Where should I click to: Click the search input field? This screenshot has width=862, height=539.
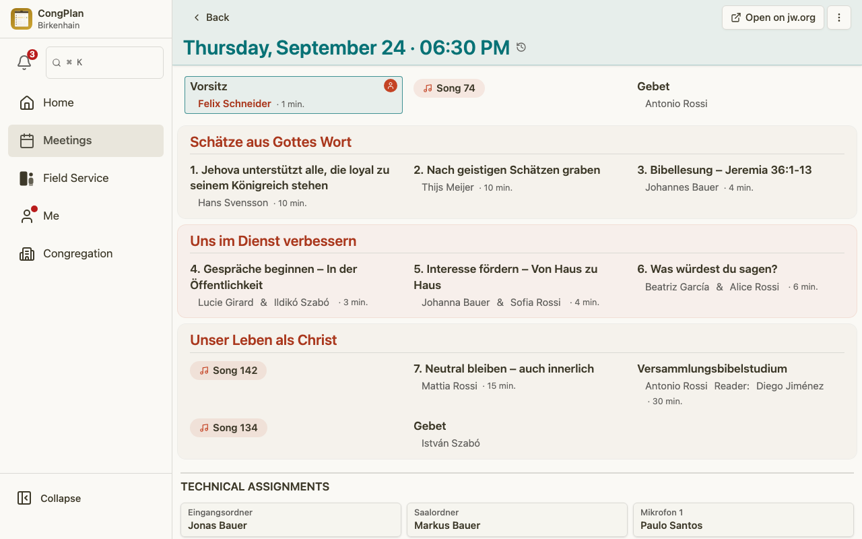(x=104, y=62)
